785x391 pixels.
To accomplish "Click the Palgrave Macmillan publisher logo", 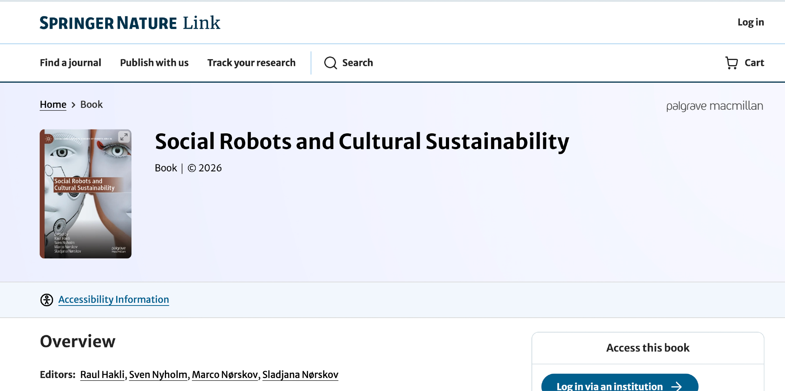I will (x=714, y=106).
